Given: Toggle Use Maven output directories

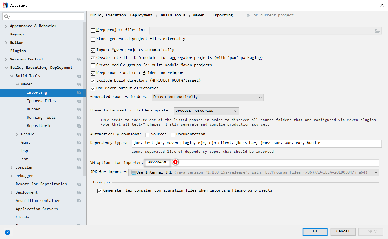Looking at the screenshot, I should point(93,88).
